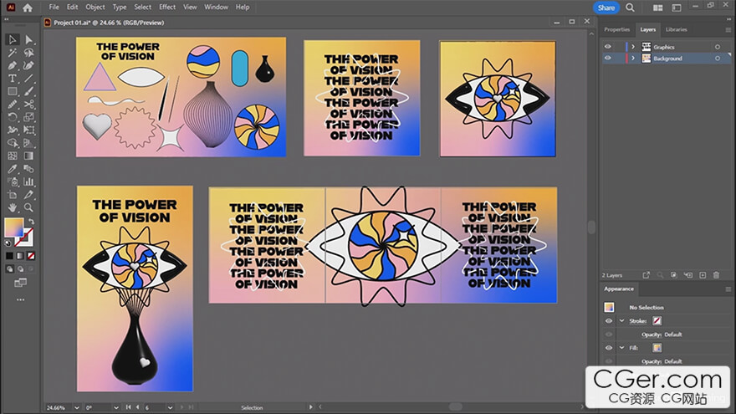Viewport: 736px width, 414px height.
Task: Pick the Eyedropper tool
Action: tap(13, 168)
